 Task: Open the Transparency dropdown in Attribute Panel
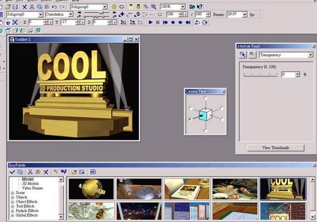tap(286, 55)
